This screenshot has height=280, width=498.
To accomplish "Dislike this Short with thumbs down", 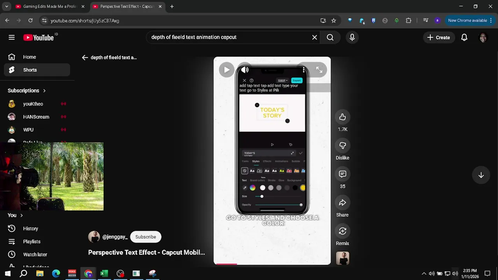I will coord(342,145).
